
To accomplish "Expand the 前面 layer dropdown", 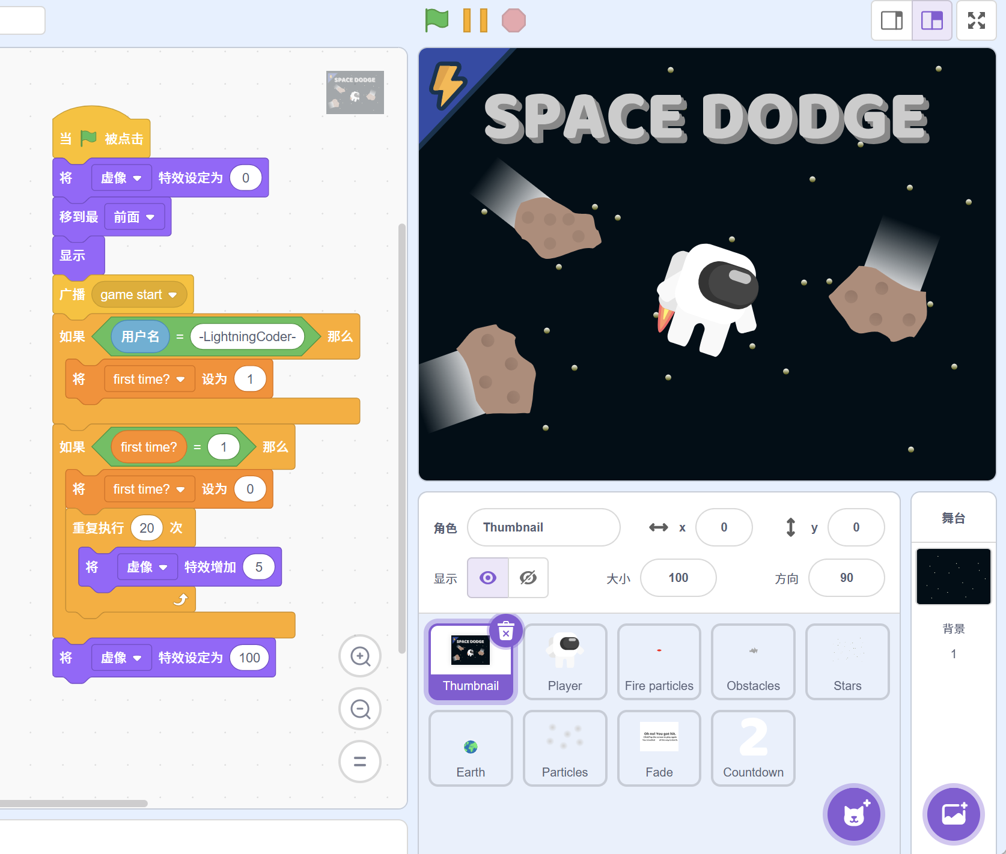I will pyautogui.click(x=150, y=217).
